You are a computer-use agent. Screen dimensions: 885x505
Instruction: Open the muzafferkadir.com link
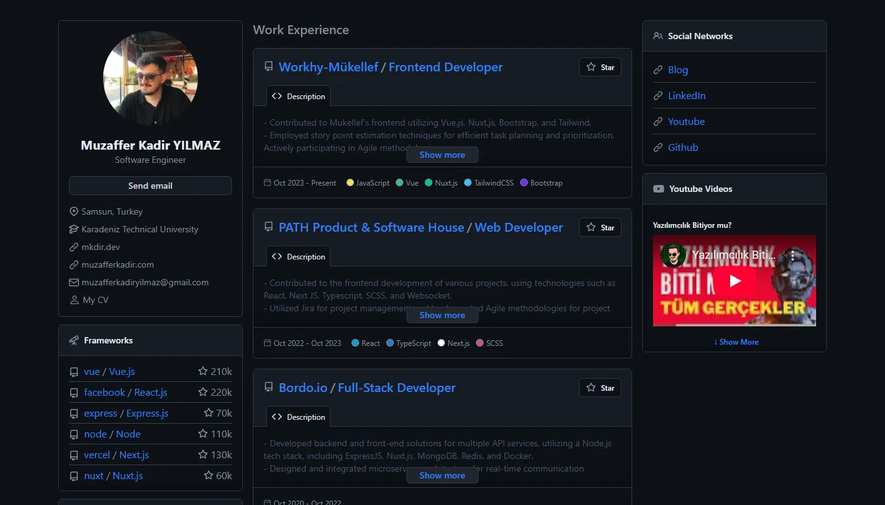[118, 264]
